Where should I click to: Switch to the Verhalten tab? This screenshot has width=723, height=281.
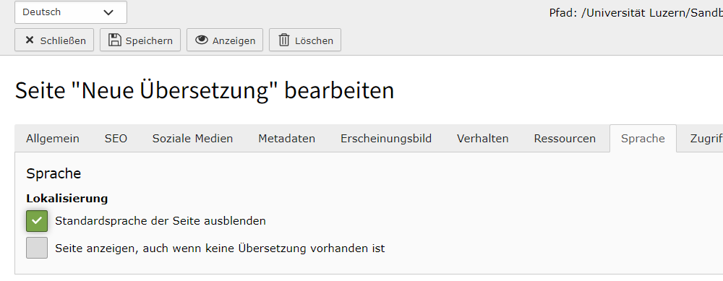coord(483,138)
